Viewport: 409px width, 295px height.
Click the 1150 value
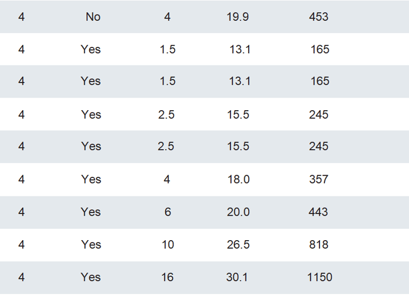pos(320,277)
